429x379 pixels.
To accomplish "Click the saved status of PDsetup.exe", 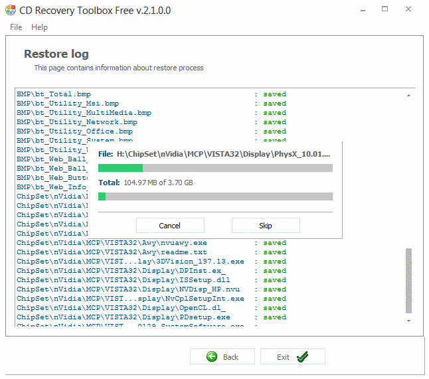I will point(275,317).
